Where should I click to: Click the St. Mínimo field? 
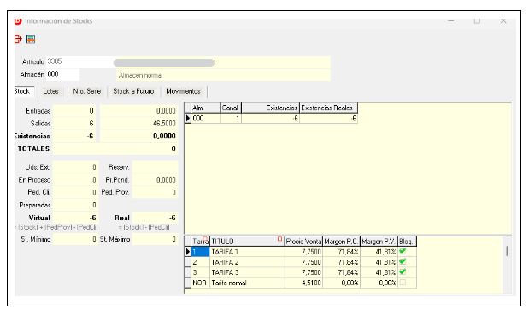point(75,239)
